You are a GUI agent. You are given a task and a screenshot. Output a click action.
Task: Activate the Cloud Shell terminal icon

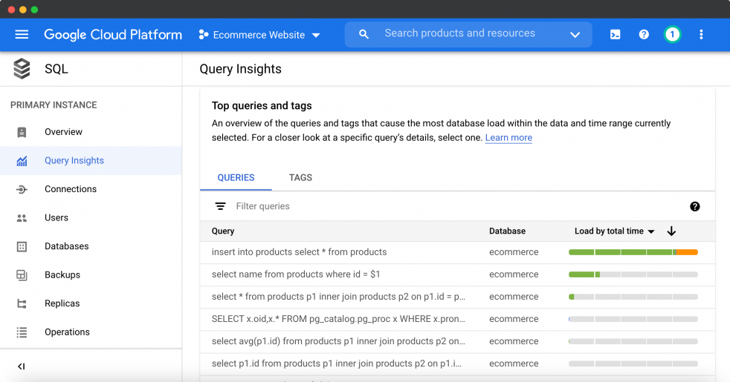[x=615, y=34]
